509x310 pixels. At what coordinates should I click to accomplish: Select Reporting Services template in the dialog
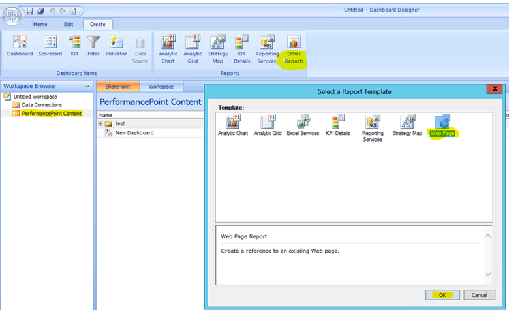coord(373,128)
